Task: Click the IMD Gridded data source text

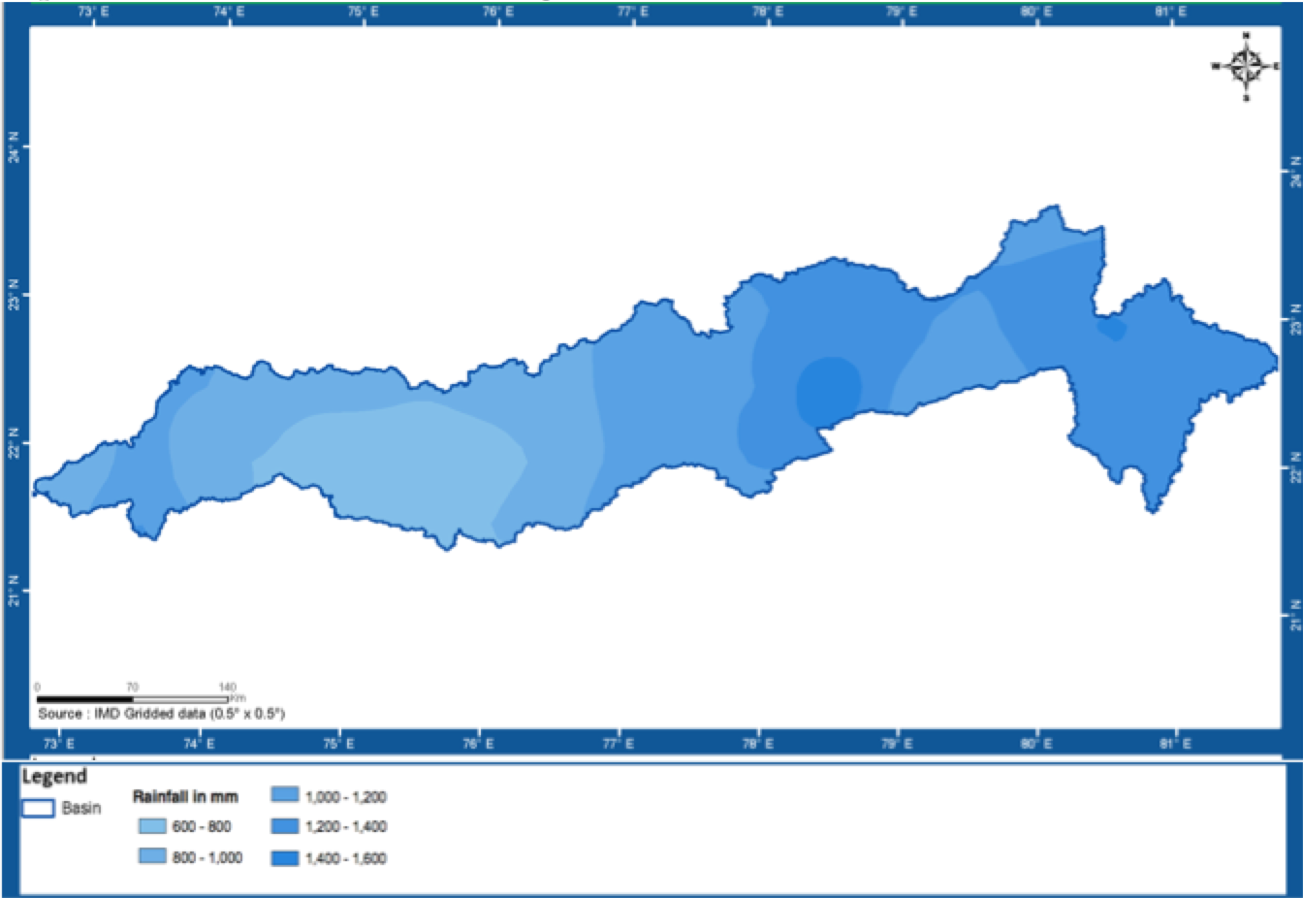Action: tap(161, 714)
